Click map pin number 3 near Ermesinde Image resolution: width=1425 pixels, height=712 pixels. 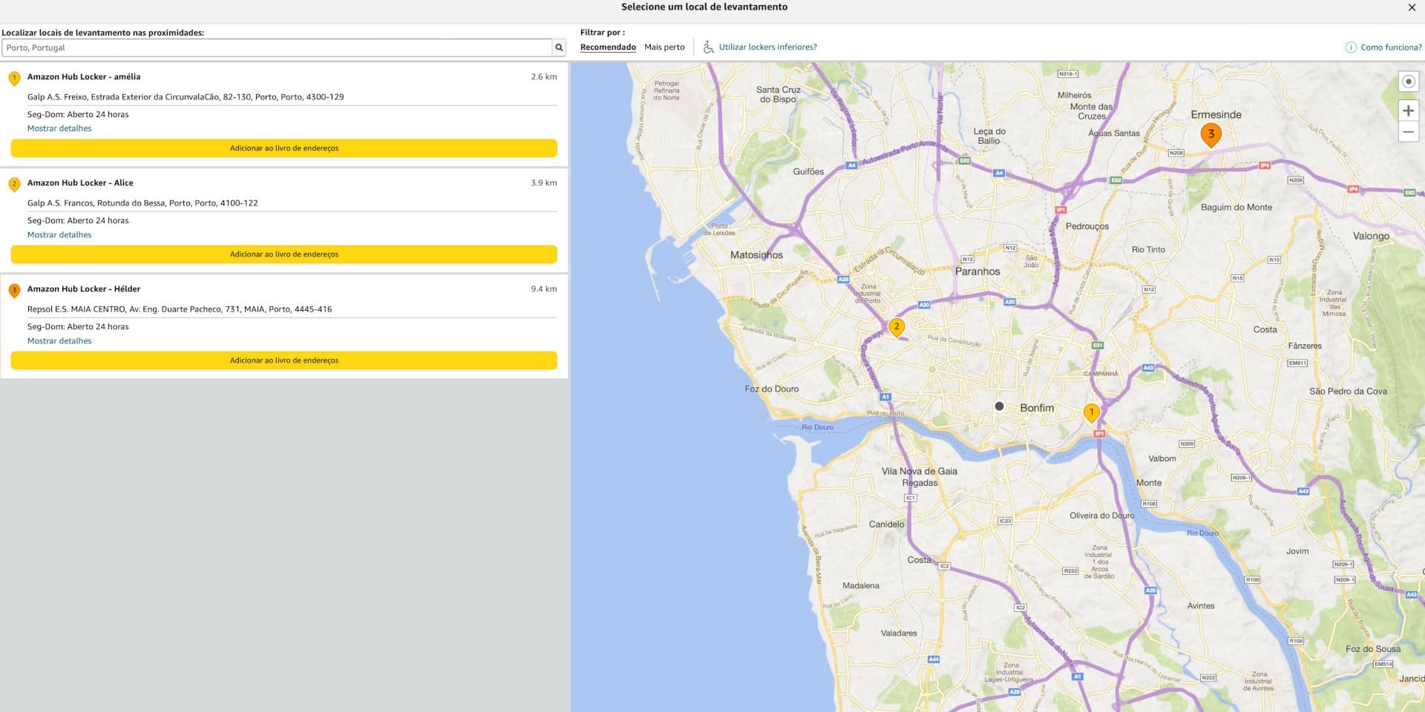1211,136
